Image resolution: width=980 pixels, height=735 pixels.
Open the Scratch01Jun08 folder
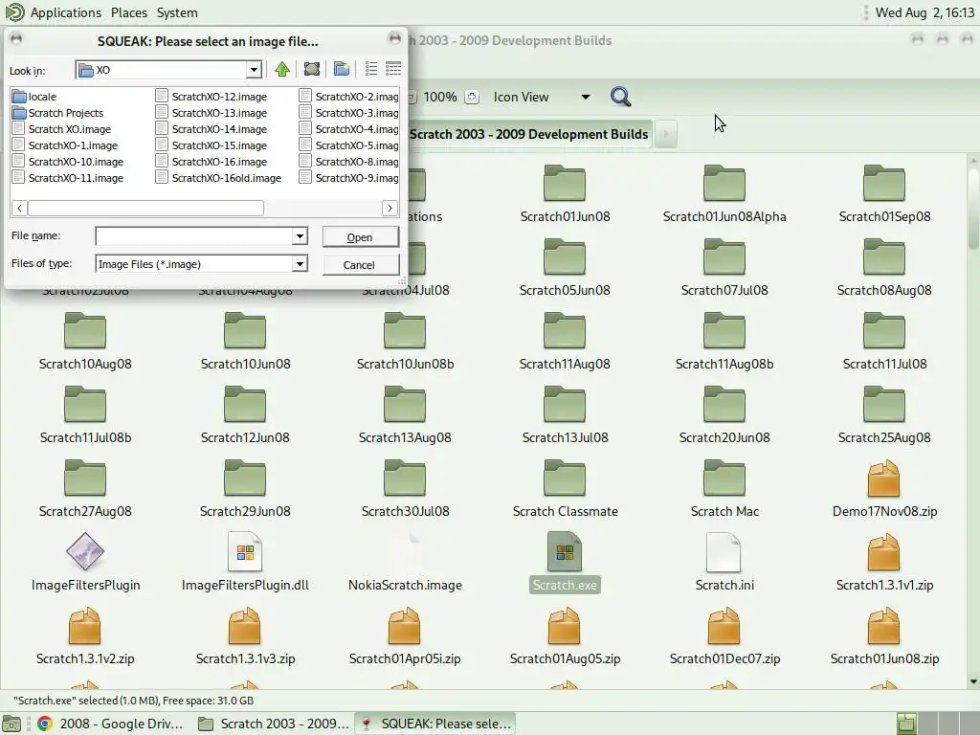[565, 193]
